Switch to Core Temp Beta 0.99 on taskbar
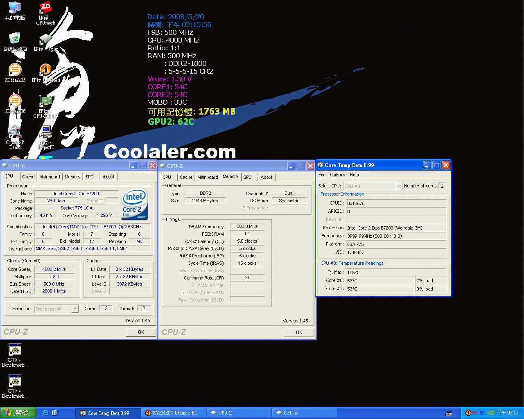 click(x=108, y=413)
